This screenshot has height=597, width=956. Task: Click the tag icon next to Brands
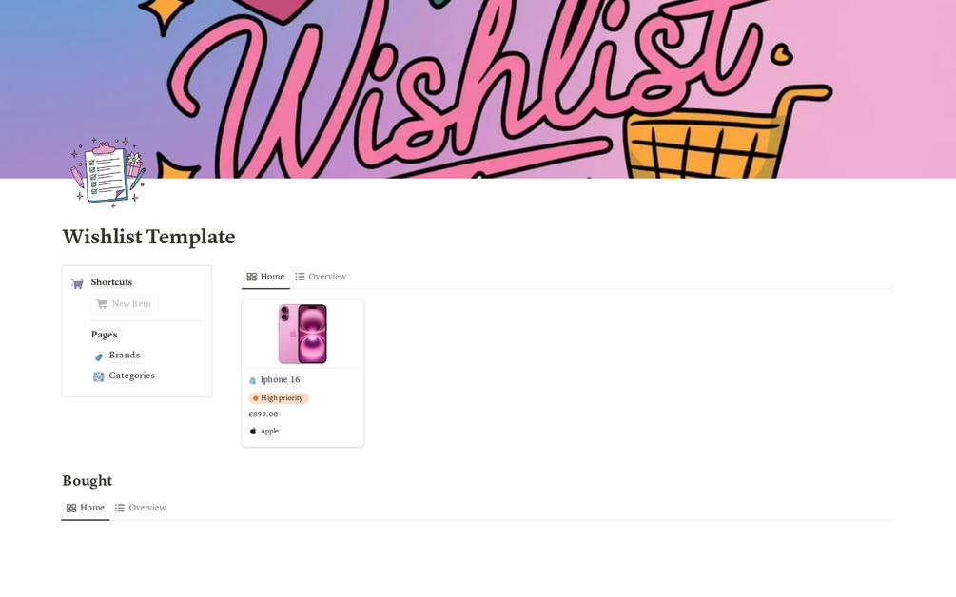tap(98, 356)
